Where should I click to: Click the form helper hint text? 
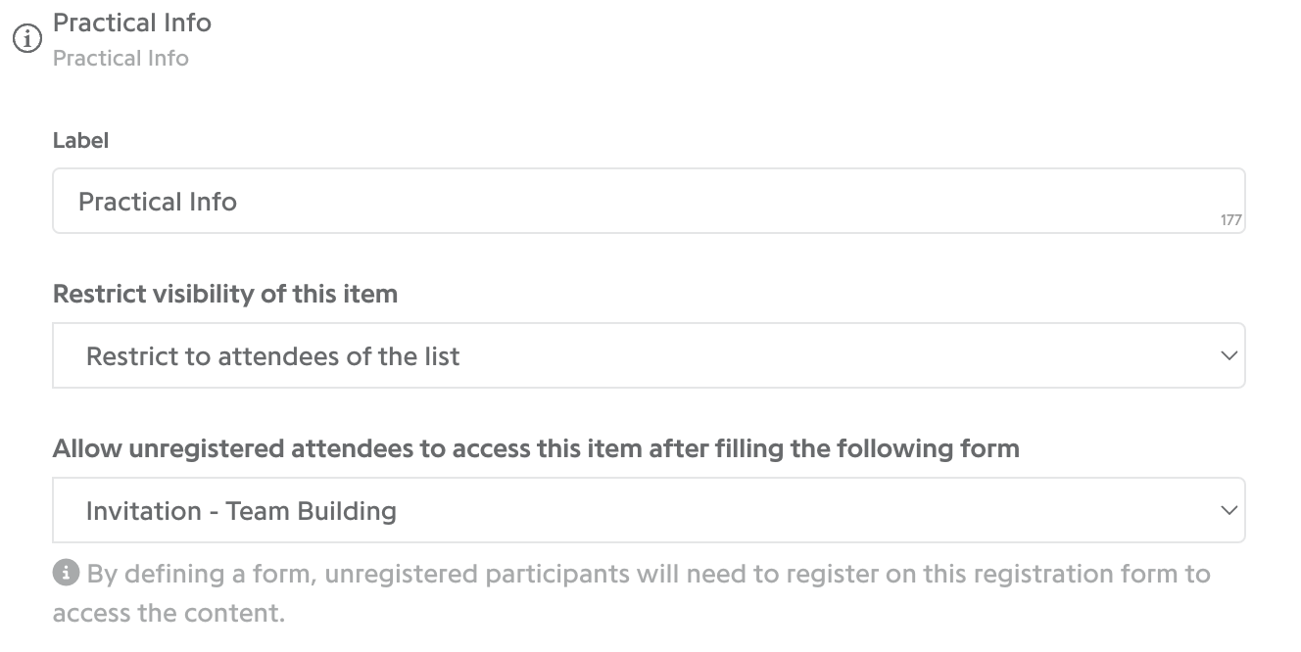tap(632, 593)
